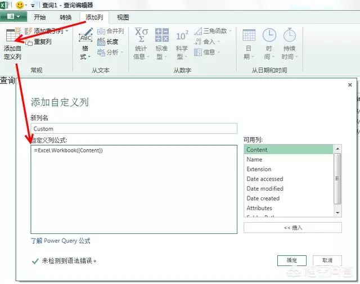The width and height of the screenshot is (360, 284).
Task: Close the Add Custom Column dialog
Action: (350, 85)
